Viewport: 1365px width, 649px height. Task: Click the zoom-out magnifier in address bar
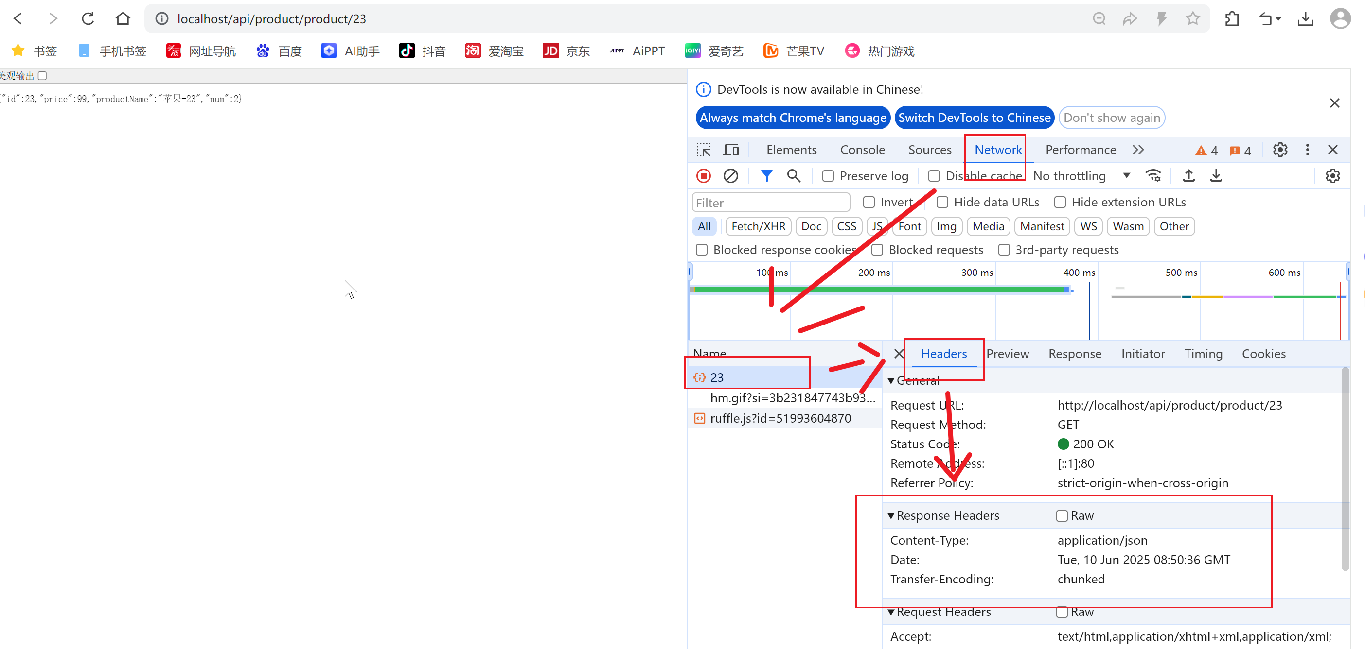(1099, 18)
